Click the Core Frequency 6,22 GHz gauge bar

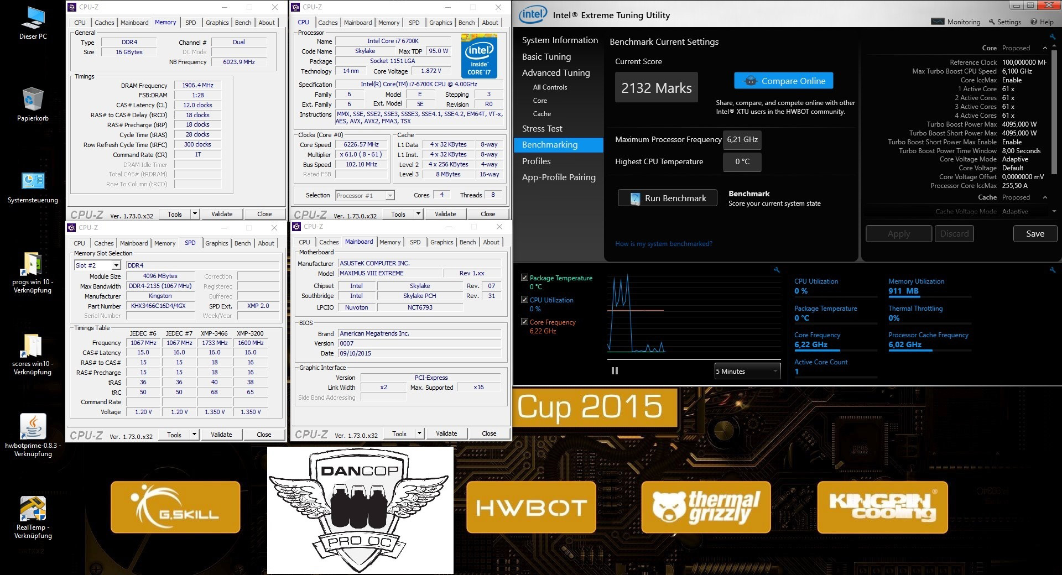(836, 351)
